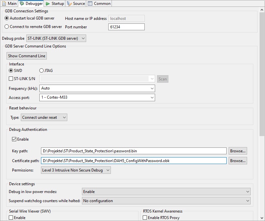Select the JTAG interface radio button
The width and height of the screenshot is (265, 221).
pyautogui.click(x=41, y=71)
